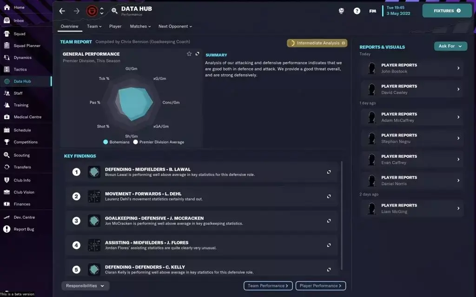Image resolution: width=476 pixels, height=297 pixels.
Task: Click the Fixtures button
Action: coord(447,11)
